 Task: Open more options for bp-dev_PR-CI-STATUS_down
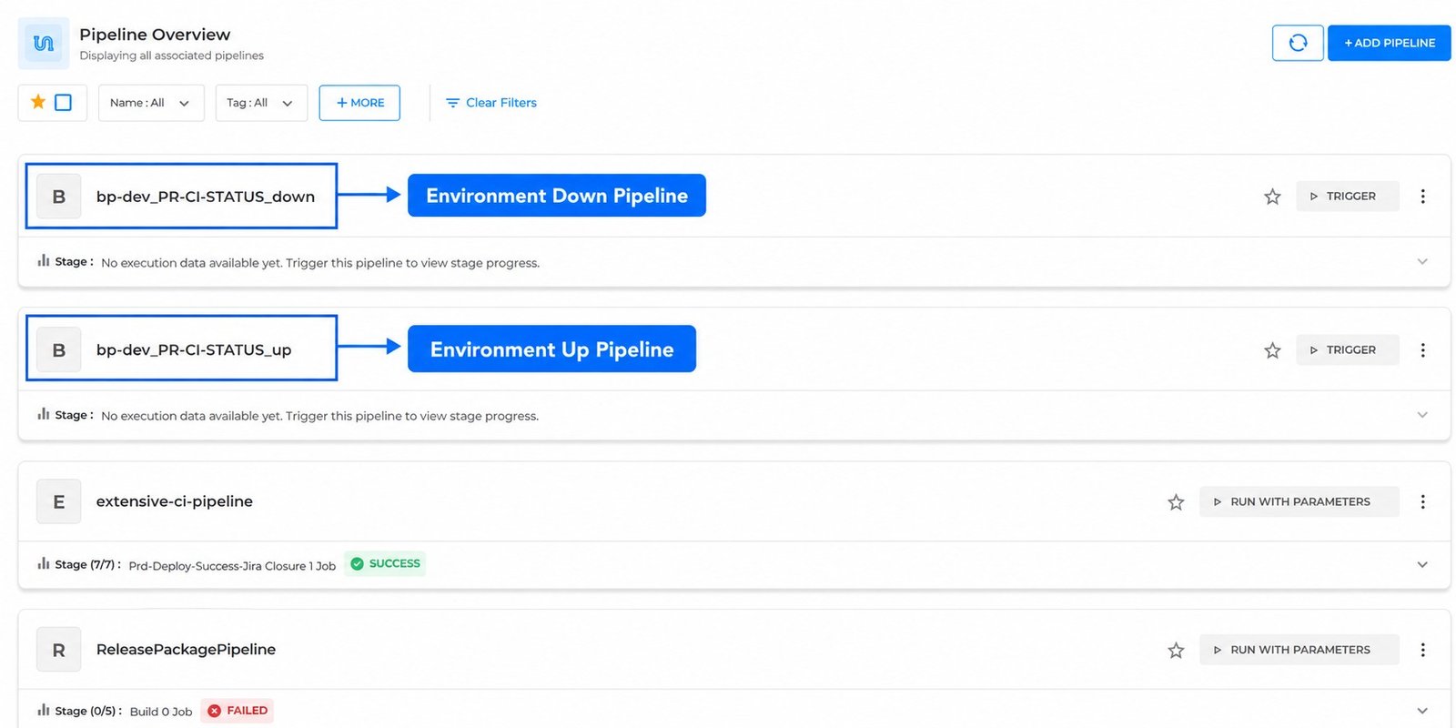click(x=1423, y=197)
